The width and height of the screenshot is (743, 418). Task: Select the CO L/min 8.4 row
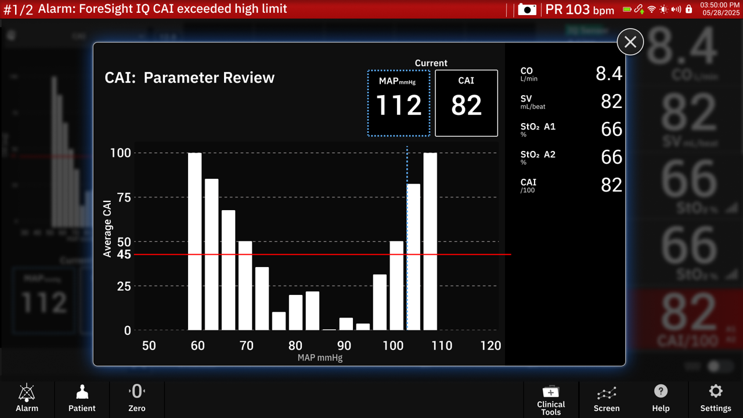[x=571, y=74]
